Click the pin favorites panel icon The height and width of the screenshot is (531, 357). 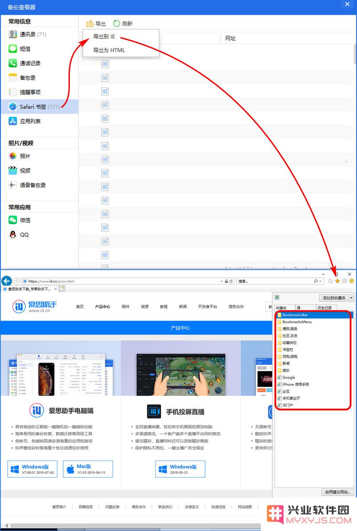[x=277, y=297]
